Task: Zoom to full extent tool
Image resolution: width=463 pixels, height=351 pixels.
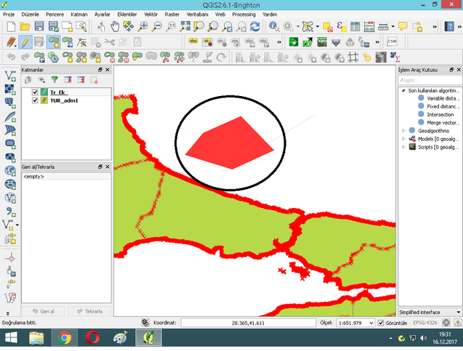Action: click(x=185, y=27)
